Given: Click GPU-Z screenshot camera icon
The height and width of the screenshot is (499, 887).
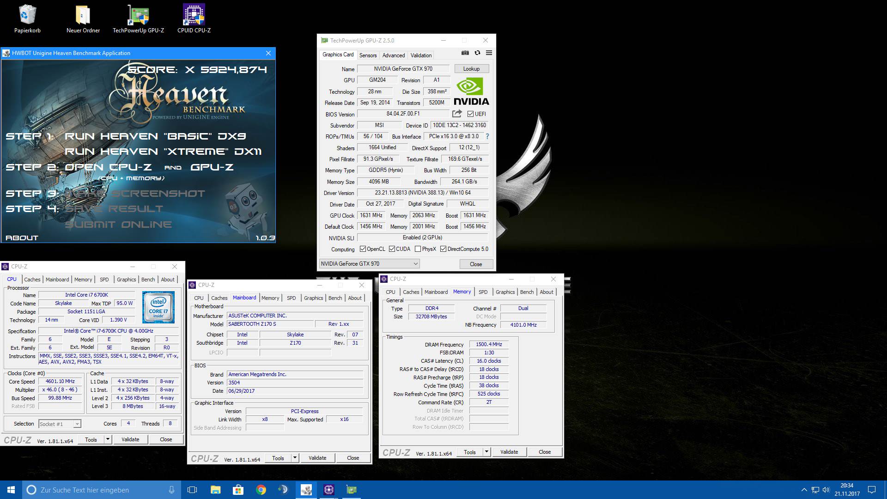Looking at the screenshot, I should [x=465, y=53].
